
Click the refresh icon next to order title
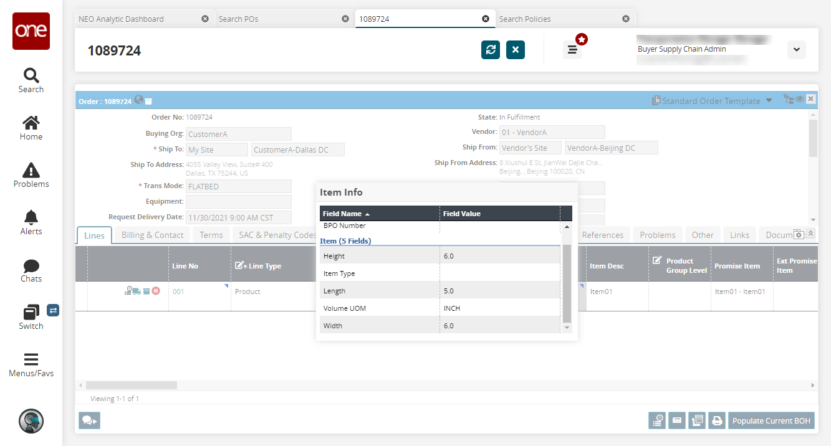coord(491,50)
